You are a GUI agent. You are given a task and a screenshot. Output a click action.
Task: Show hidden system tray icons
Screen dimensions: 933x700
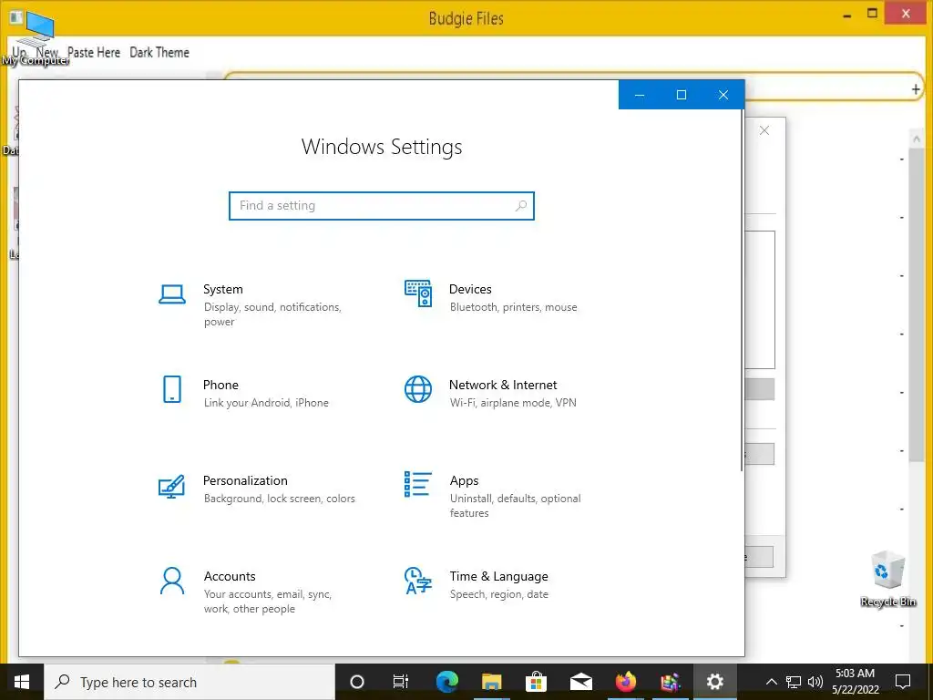point(771,682)
